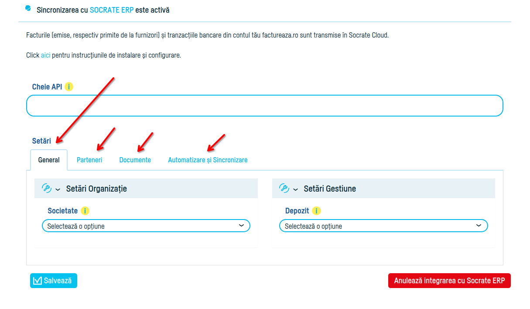
Task: Click the wrench icon on Setări Organizație
Action: coord(46,187)
